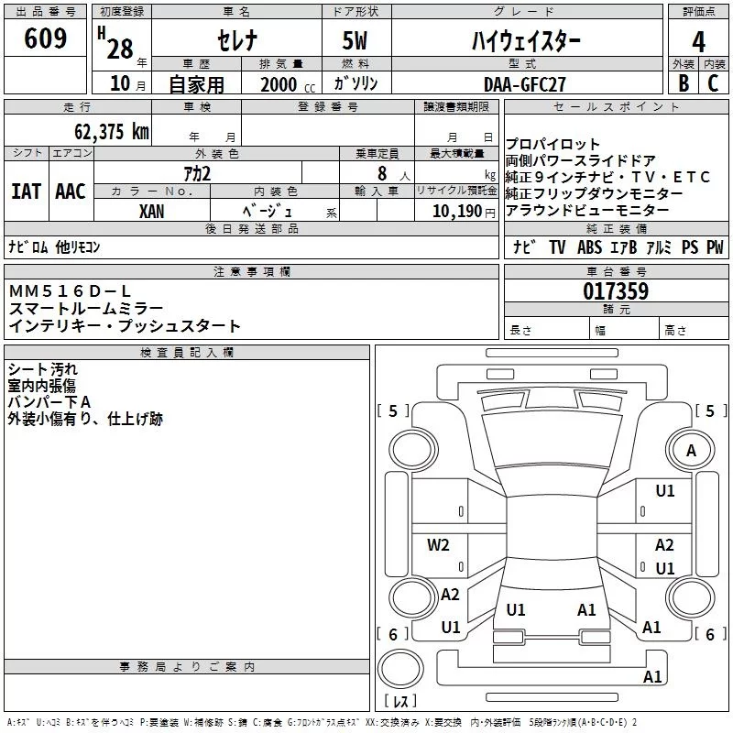Click the air conditioner value AAC
The width and height of the screenshot is (733, 733).
tap(71, 191)
